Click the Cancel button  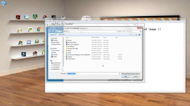tap(136, 77)
